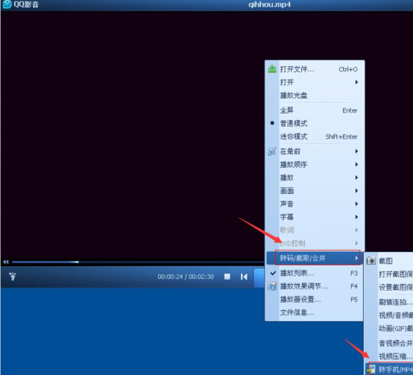
Task: Open 播放器设置... from menu
Action: tap(315, 300)
